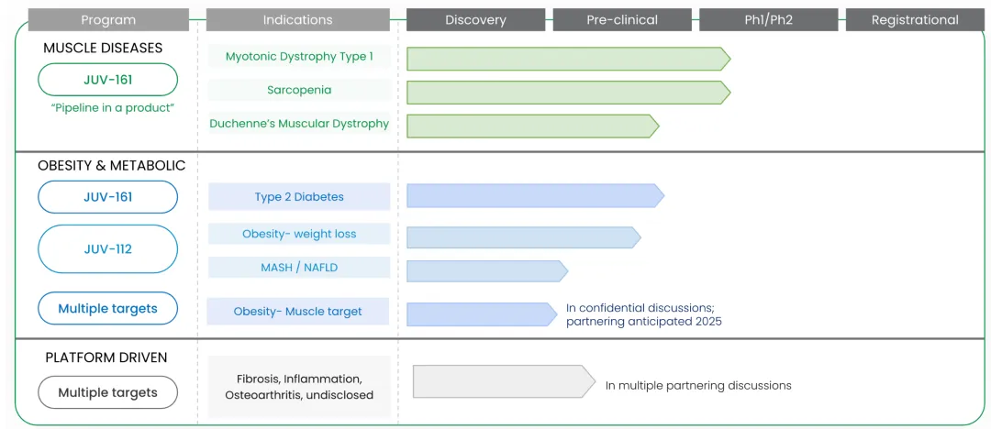Open the Pre-clinical stage header

pos(622,20)
